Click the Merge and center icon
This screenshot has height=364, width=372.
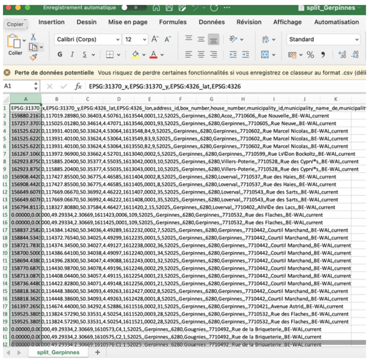tap(265, 55)
